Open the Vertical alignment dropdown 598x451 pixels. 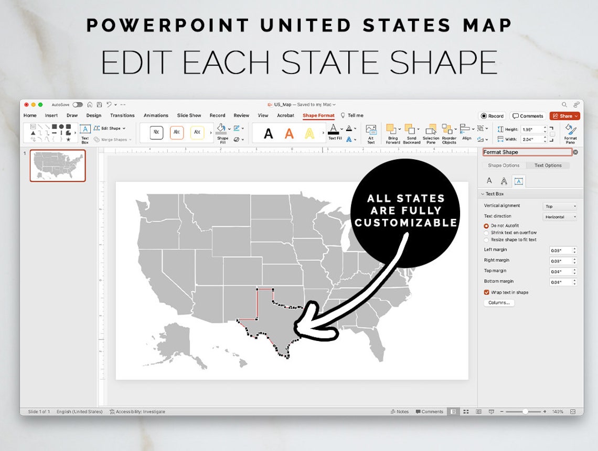(x=560, y=205)
